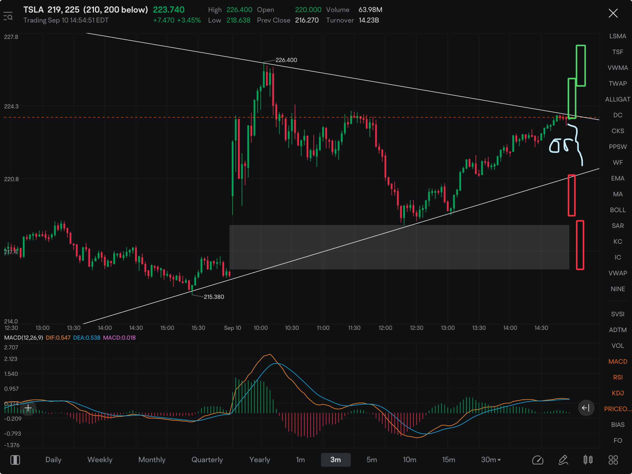Select VOL sub-chart indicator

click(618, 346)
